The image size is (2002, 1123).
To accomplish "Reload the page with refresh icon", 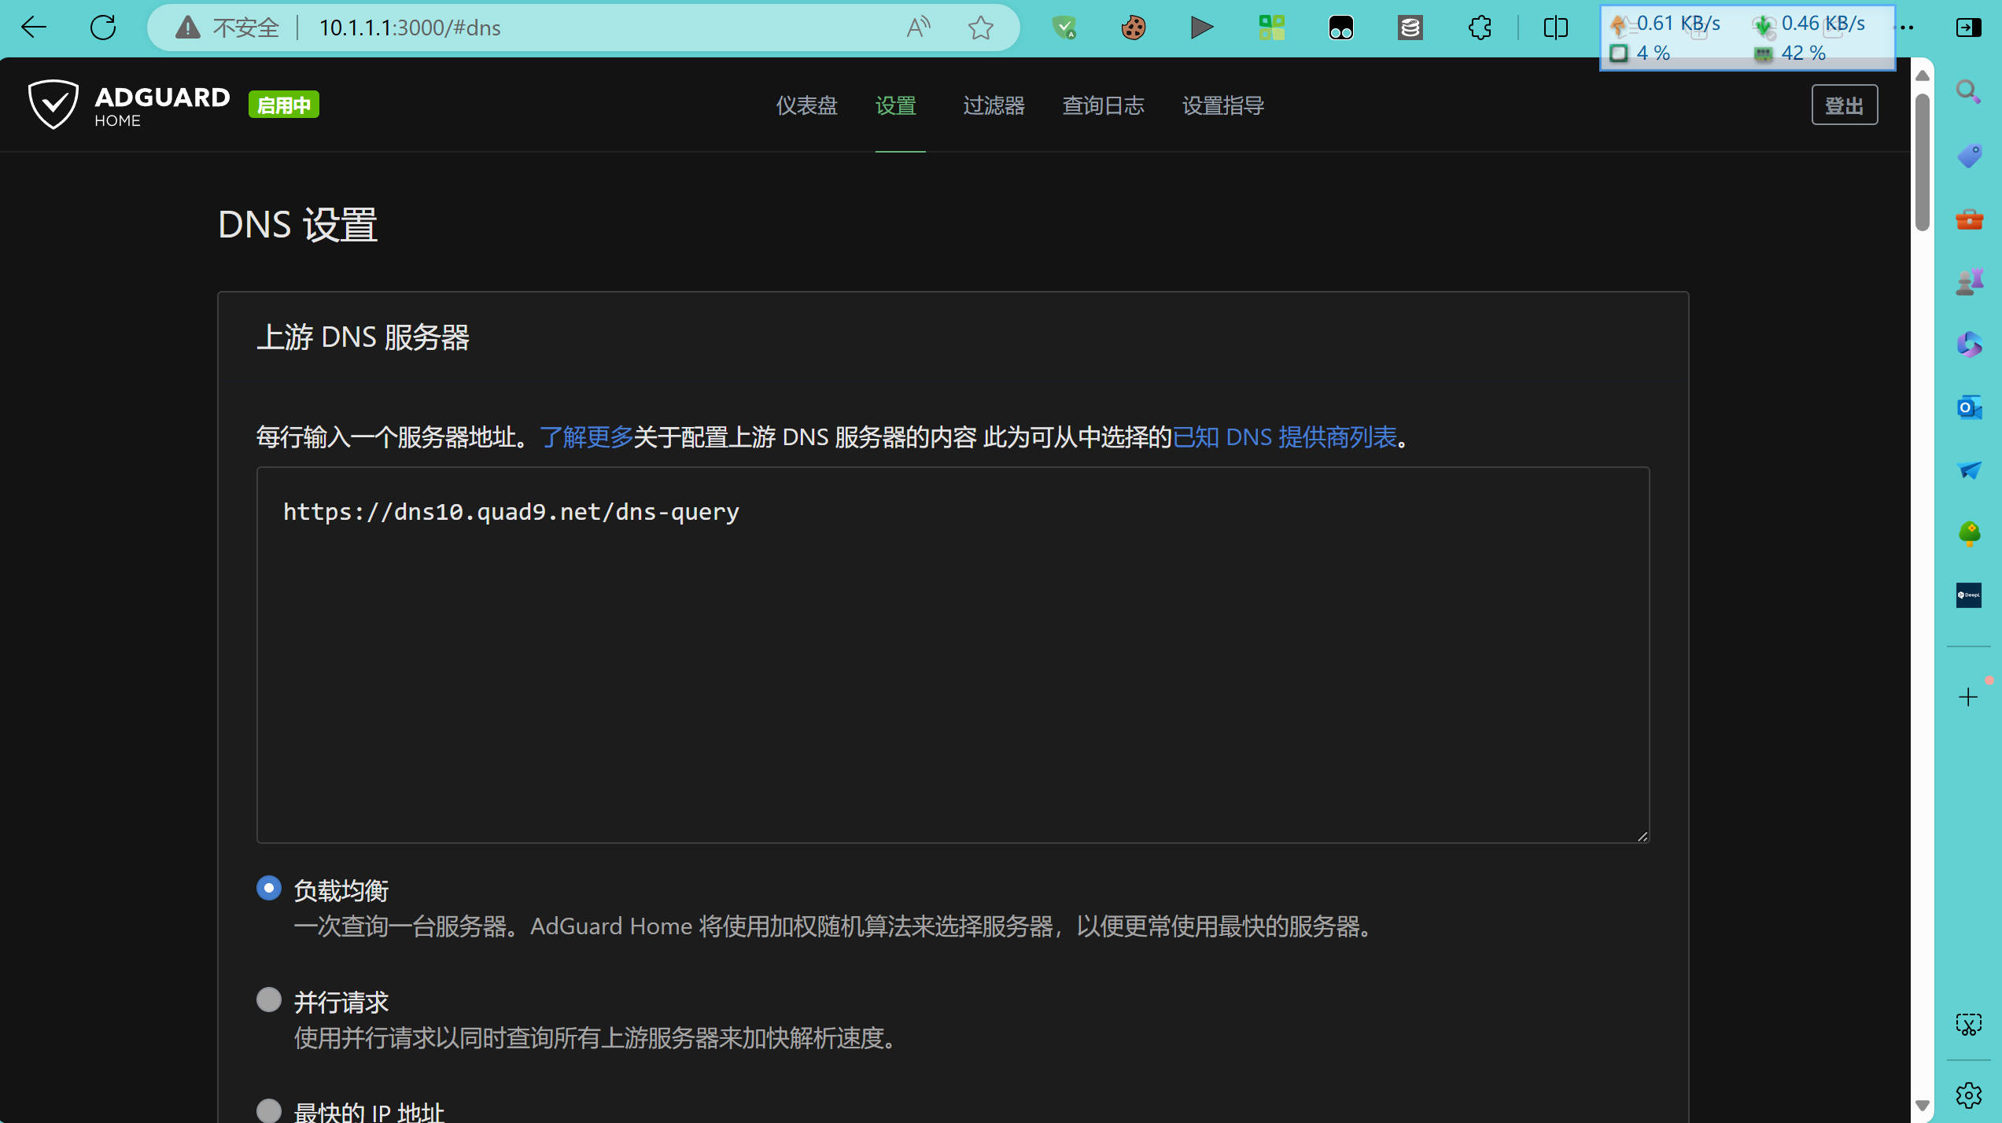I will point(103,28).
